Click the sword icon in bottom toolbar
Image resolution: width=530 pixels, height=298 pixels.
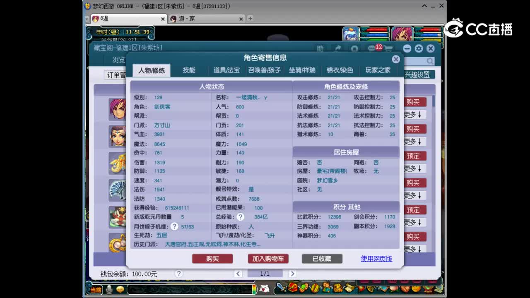point(281,287)
